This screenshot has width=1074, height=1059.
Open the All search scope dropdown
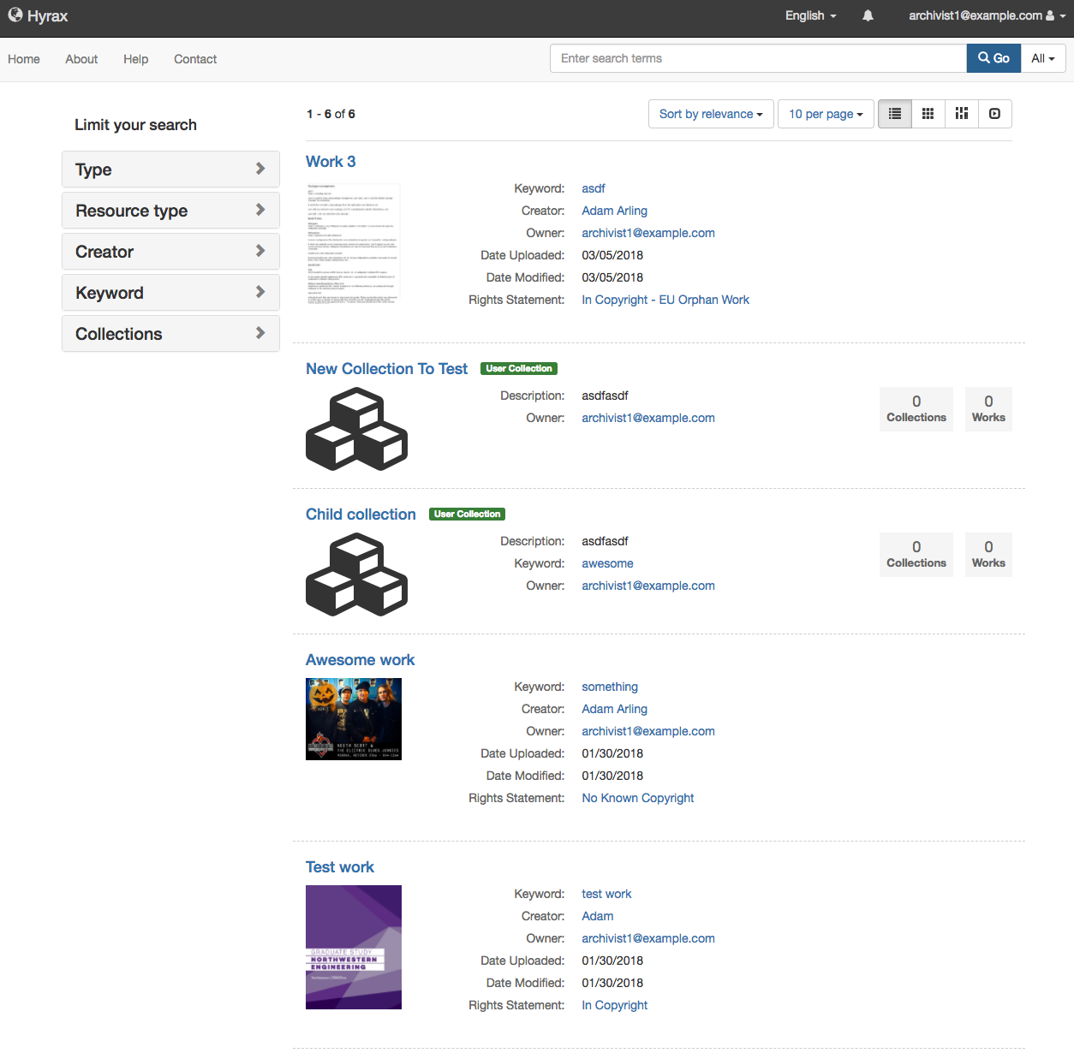(x=1043, y=58)
